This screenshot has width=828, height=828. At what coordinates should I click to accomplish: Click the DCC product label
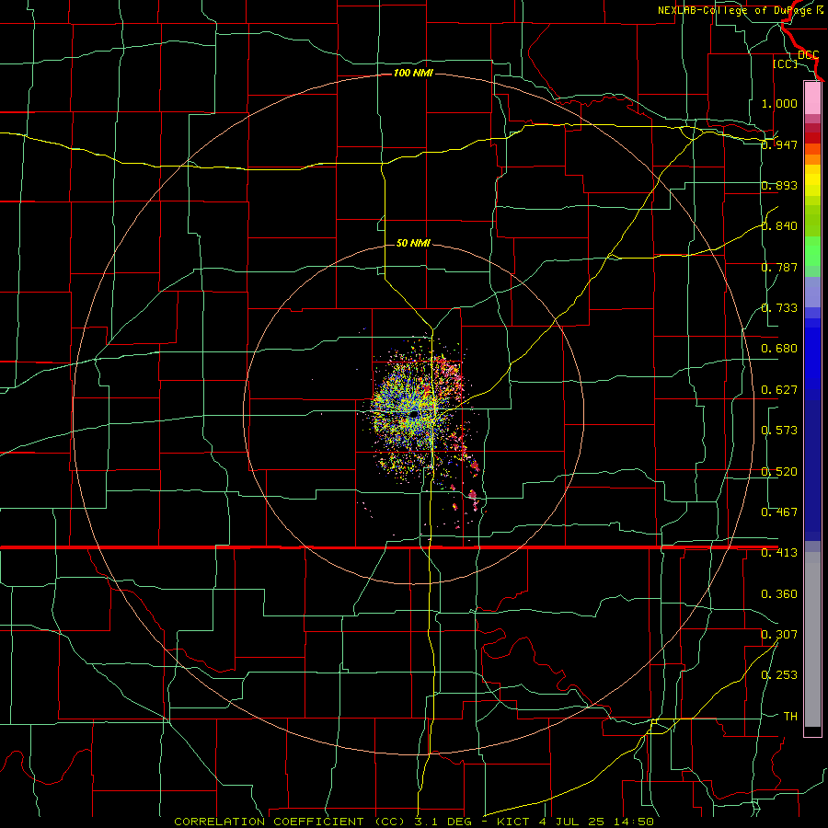(808, 54)
